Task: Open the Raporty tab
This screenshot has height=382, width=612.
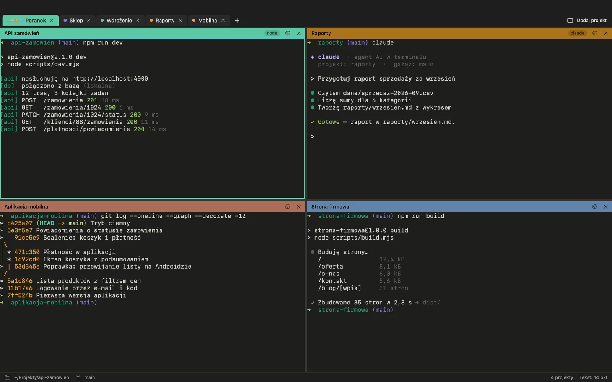Action: click(x=166, y=21)
